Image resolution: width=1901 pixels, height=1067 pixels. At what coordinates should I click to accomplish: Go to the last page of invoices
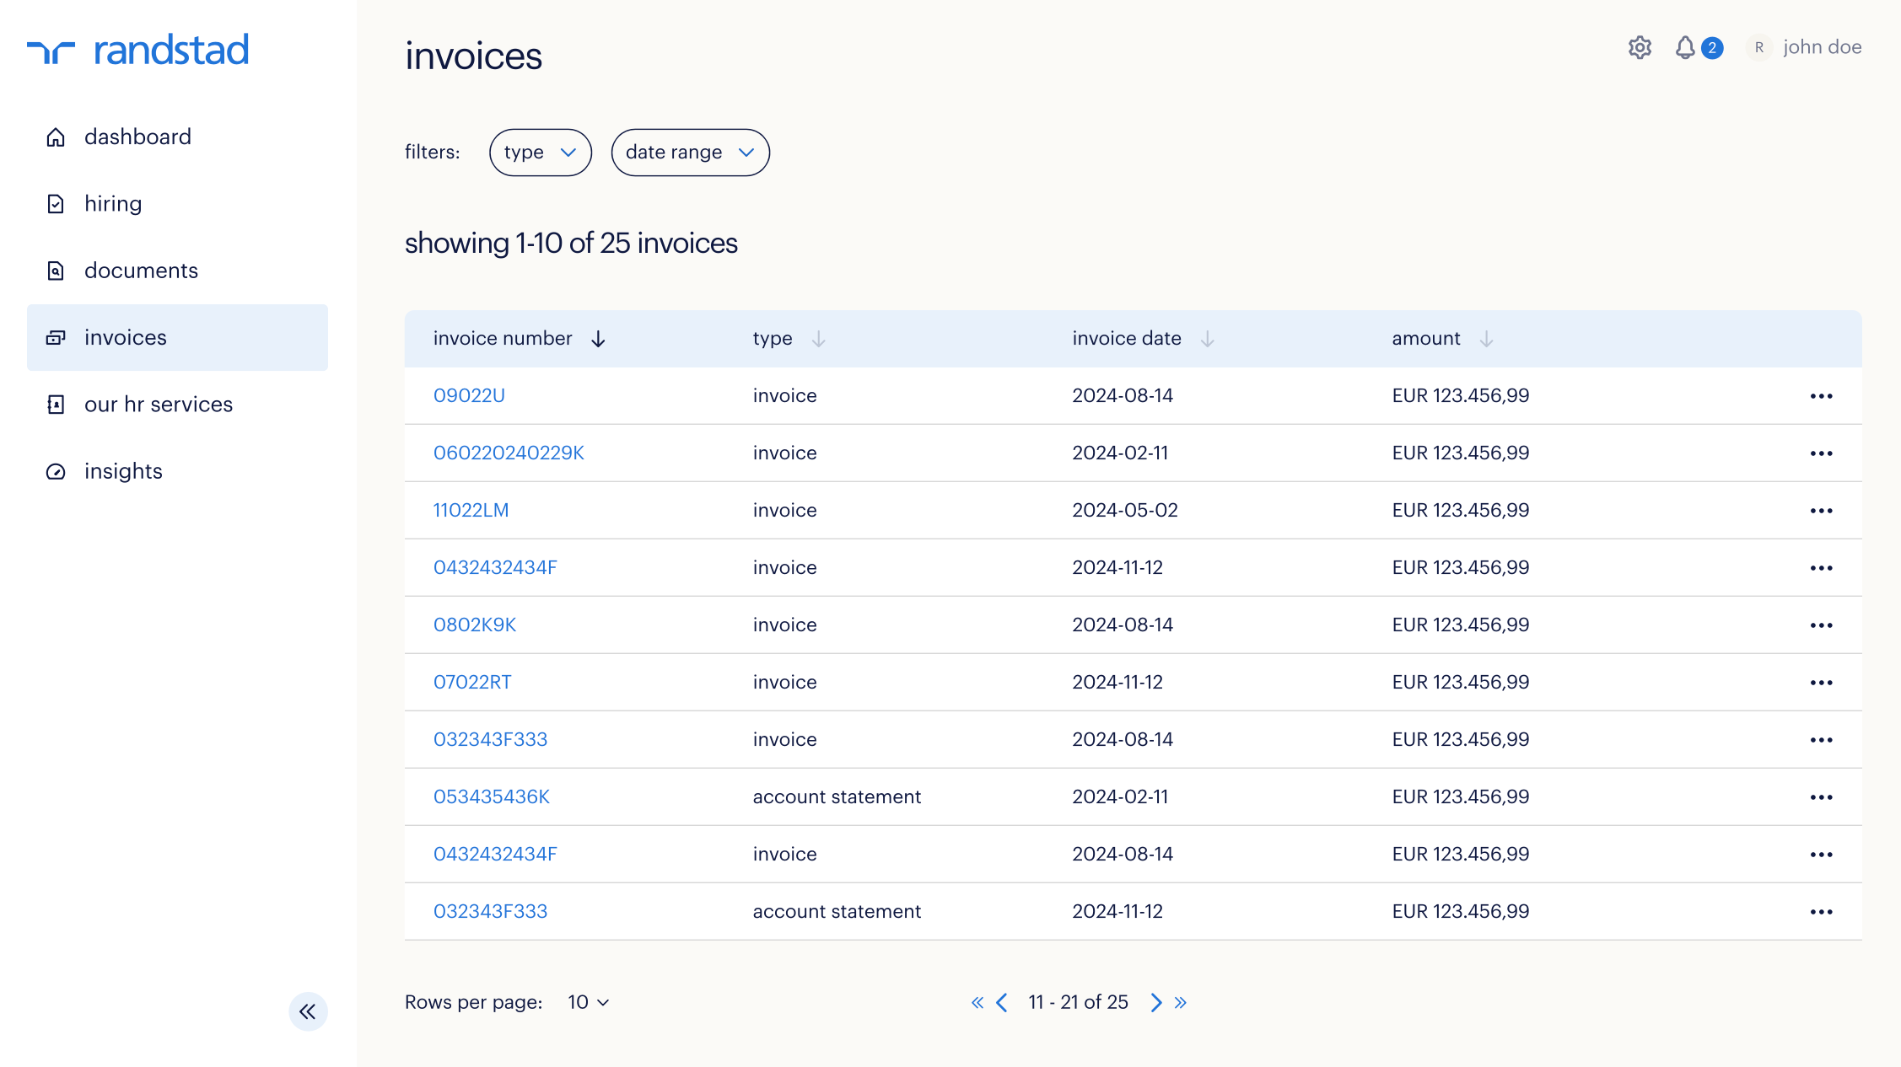click(x=1181, y=1002)
